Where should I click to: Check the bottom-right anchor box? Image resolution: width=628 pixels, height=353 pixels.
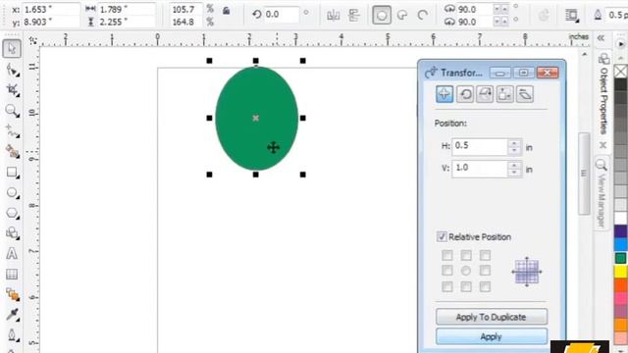click(x=485, y=286)
